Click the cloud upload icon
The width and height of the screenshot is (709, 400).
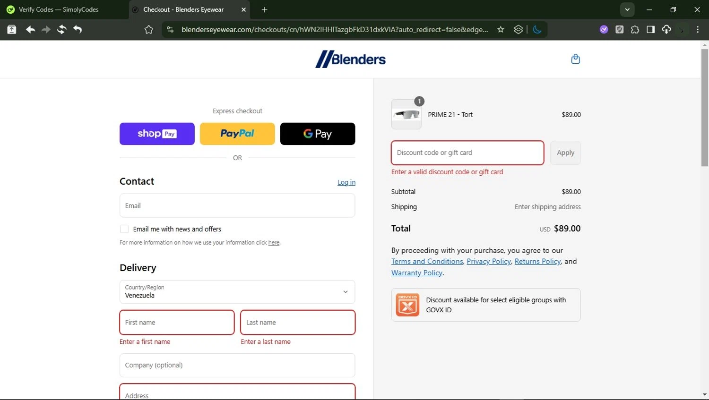pos(666,29)
